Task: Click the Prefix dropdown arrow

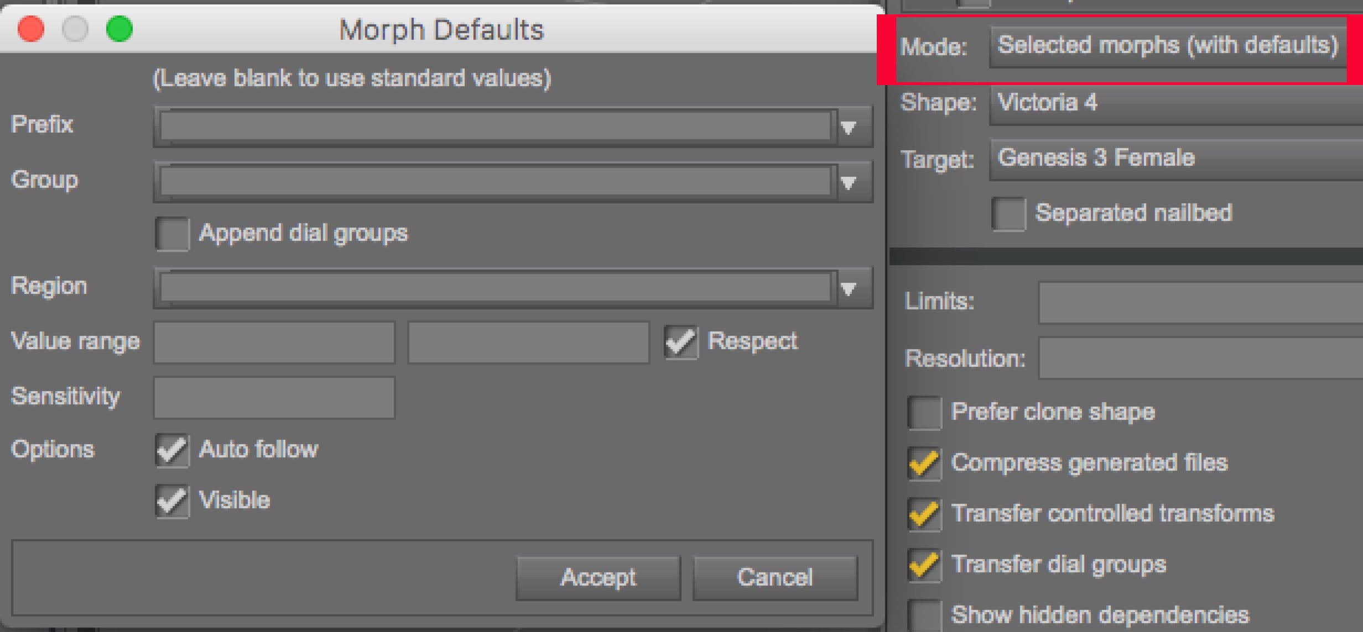Action: [848, 128]
